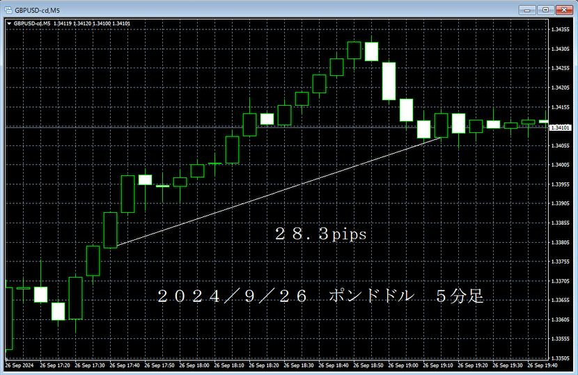Click price scale value 1.34055
This screenshot has width=578, height=375.
point(561,146)
